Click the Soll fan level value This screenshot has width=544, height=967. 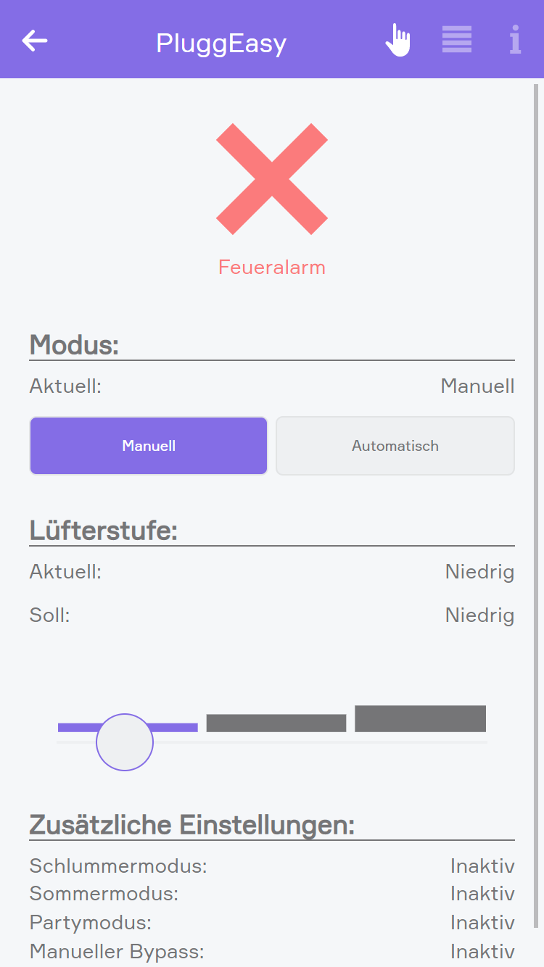(x=479, y=615)
